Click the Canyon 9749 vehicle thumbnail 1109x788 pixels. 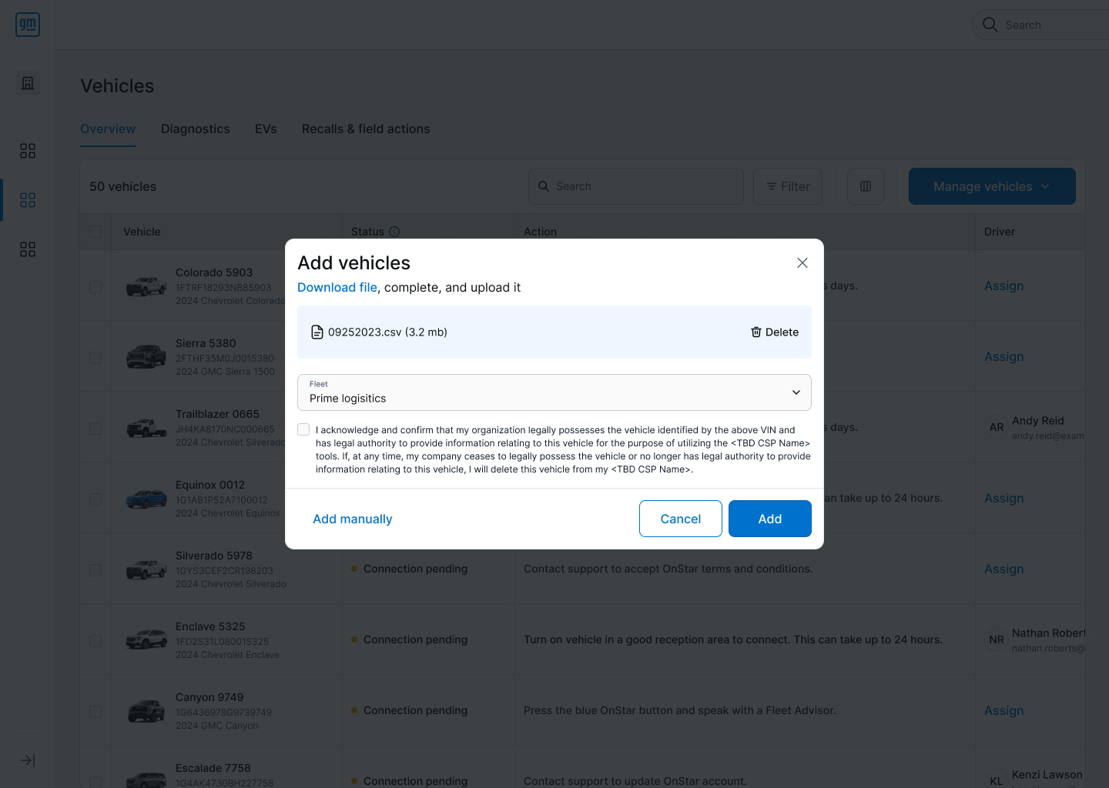146,711
